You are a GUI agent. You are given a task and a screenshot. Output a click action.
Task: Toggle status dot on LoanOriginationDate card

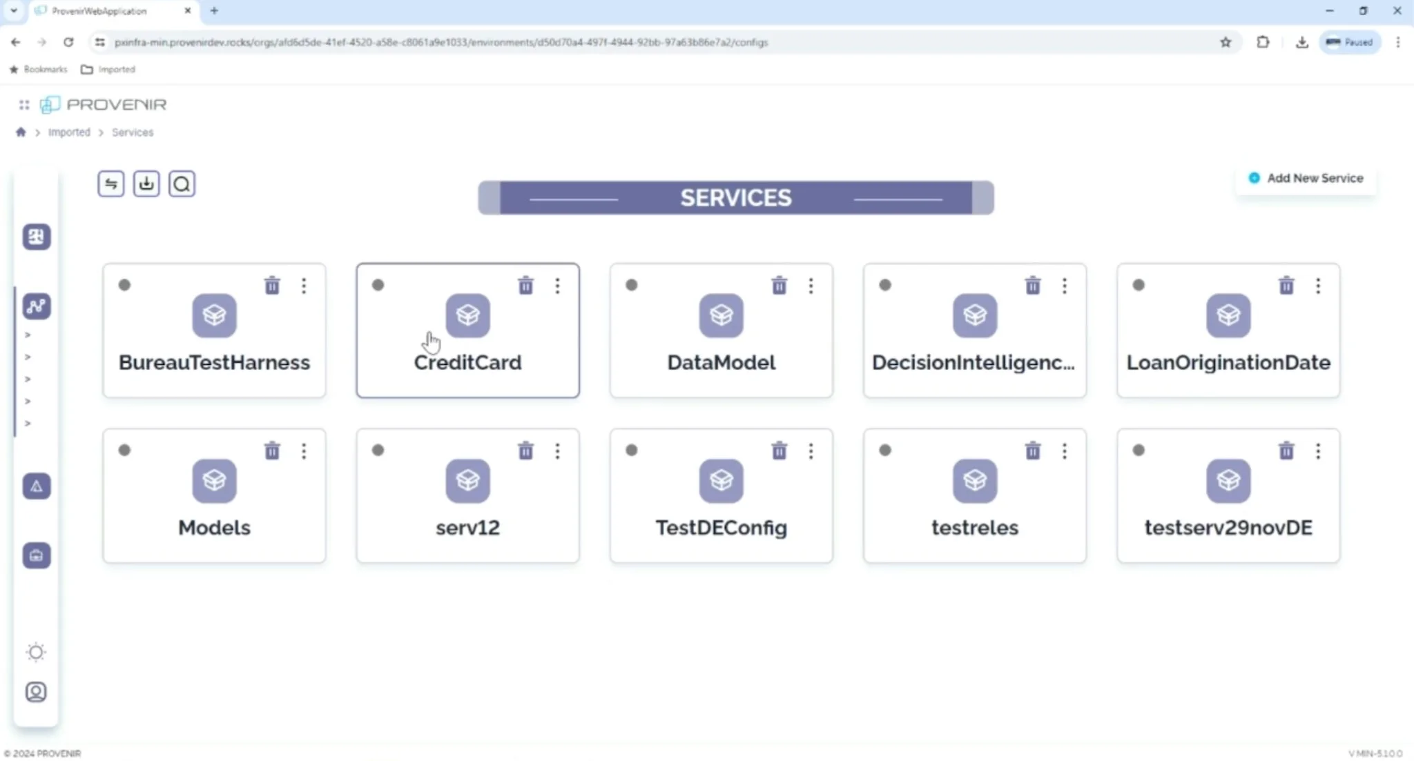[1139, 285]
